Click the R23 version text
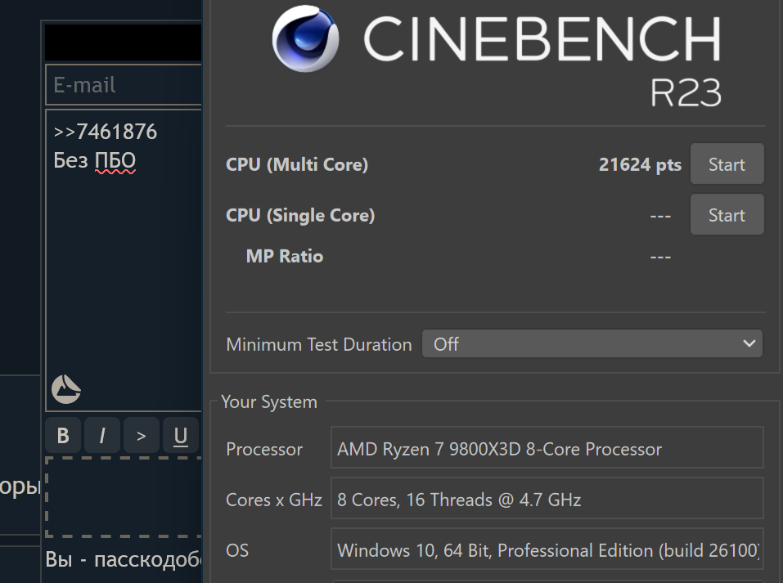The width and height of the screenshot is (783, 583). click(x=686, y=93)
